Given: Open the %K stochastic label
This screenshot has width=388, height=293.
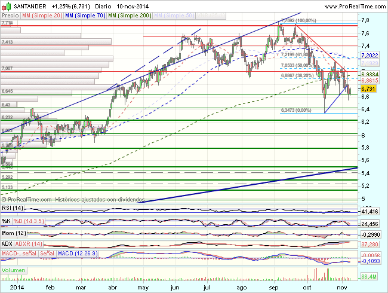Looking at the screenshot, I should 6,221.
